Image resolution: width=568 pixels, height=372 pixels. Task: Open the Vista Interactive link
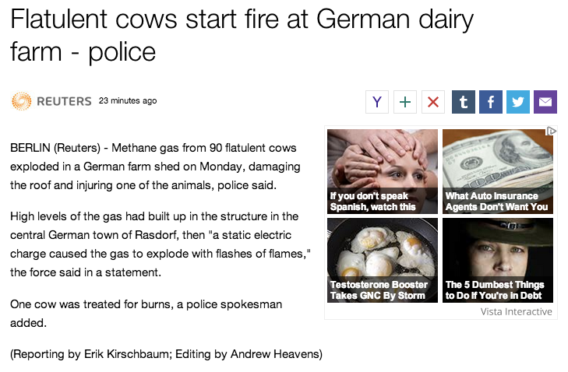coord(517,311)
